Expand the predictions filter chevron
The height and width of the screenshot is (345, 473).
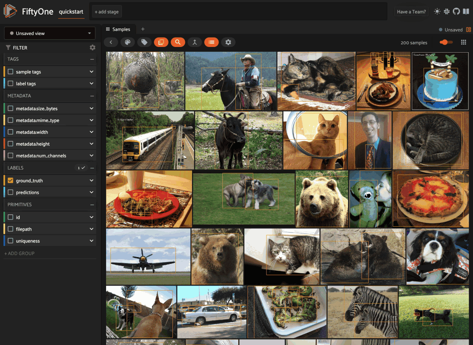pos(92,192)
